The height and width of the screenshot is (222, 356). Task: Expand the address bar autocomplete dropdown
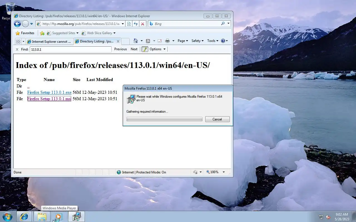tap(123, 24)
